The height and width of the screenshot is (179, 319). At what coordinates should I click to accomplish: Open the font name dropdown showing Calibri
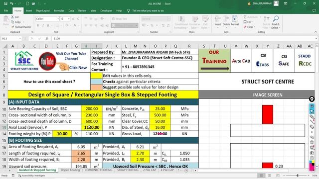[58, 19]
